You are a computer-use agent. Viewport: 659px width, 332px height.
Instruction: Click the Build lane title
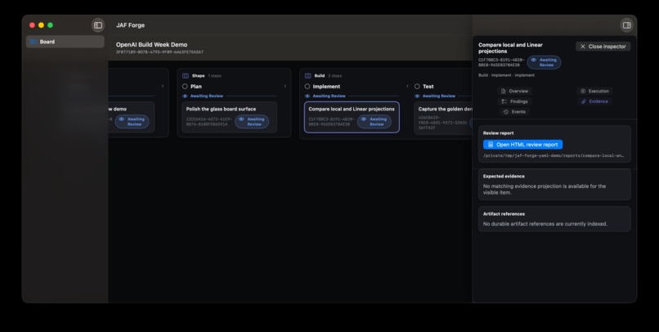point(320,76)
